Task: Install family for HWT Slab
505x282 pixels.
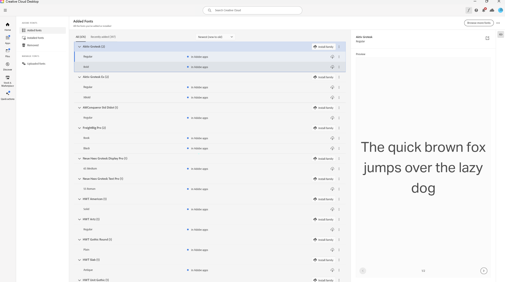Action: click(x=323, y=260)
